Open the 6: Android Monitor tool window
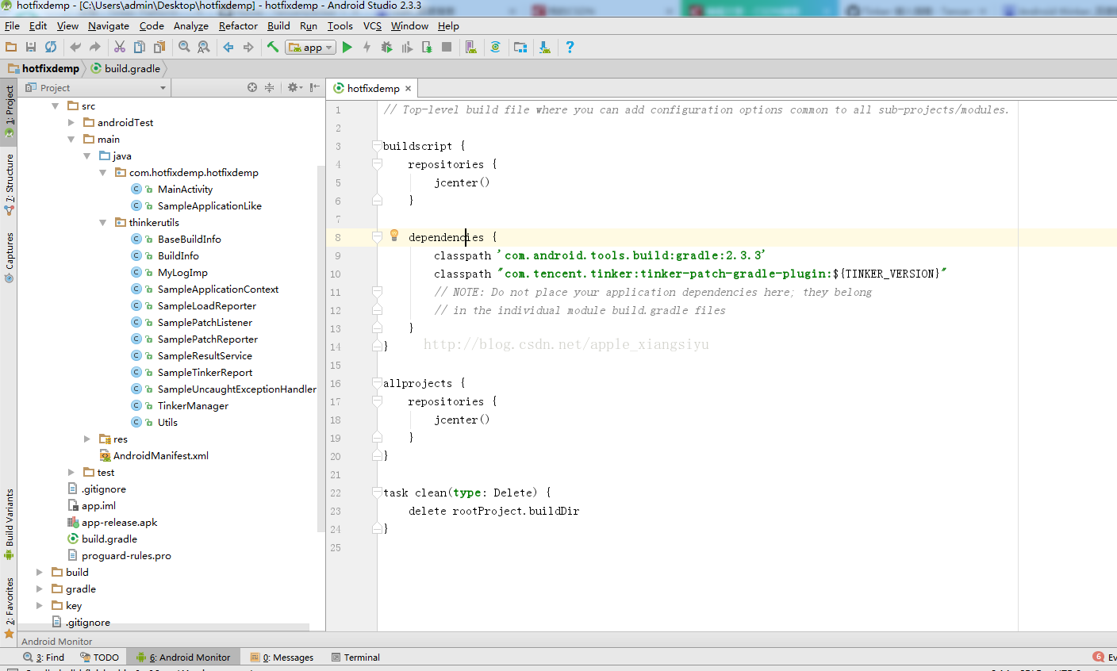The width and height of the screenshot is (1117, 671). coord(183,657)
